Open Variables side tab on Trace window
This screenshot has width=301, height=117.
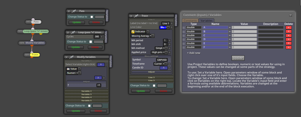click(176, 20)
